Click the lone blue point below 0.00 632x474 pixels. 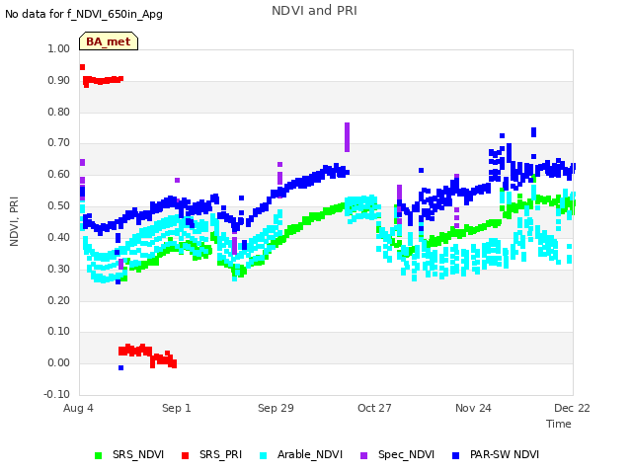120,367
